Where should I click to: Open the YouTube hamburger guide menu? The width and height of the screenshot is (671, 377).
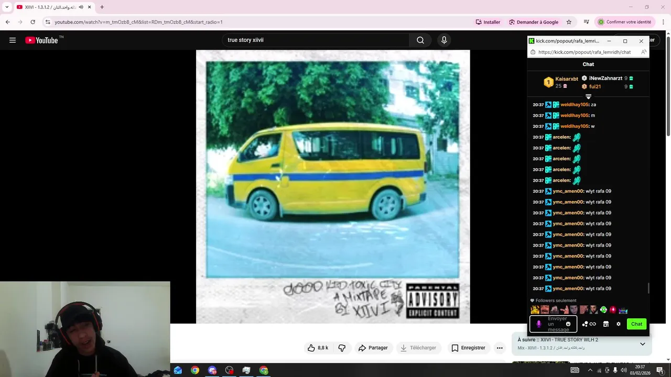pyautogui.click(x=13, y=40)
